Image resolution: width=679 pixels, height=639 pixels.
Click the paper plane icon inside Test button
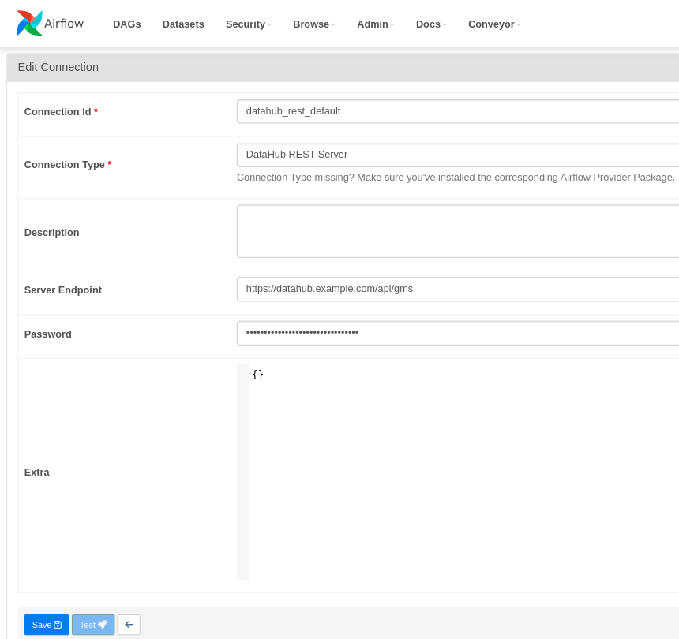(102, 624)
